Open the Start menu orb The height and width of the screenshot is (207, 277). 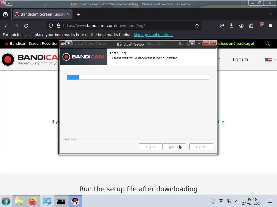6,201
